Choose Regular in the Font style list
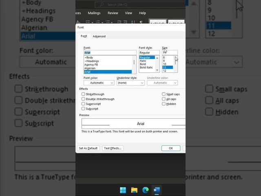261x196 pixels. [147, 58]
